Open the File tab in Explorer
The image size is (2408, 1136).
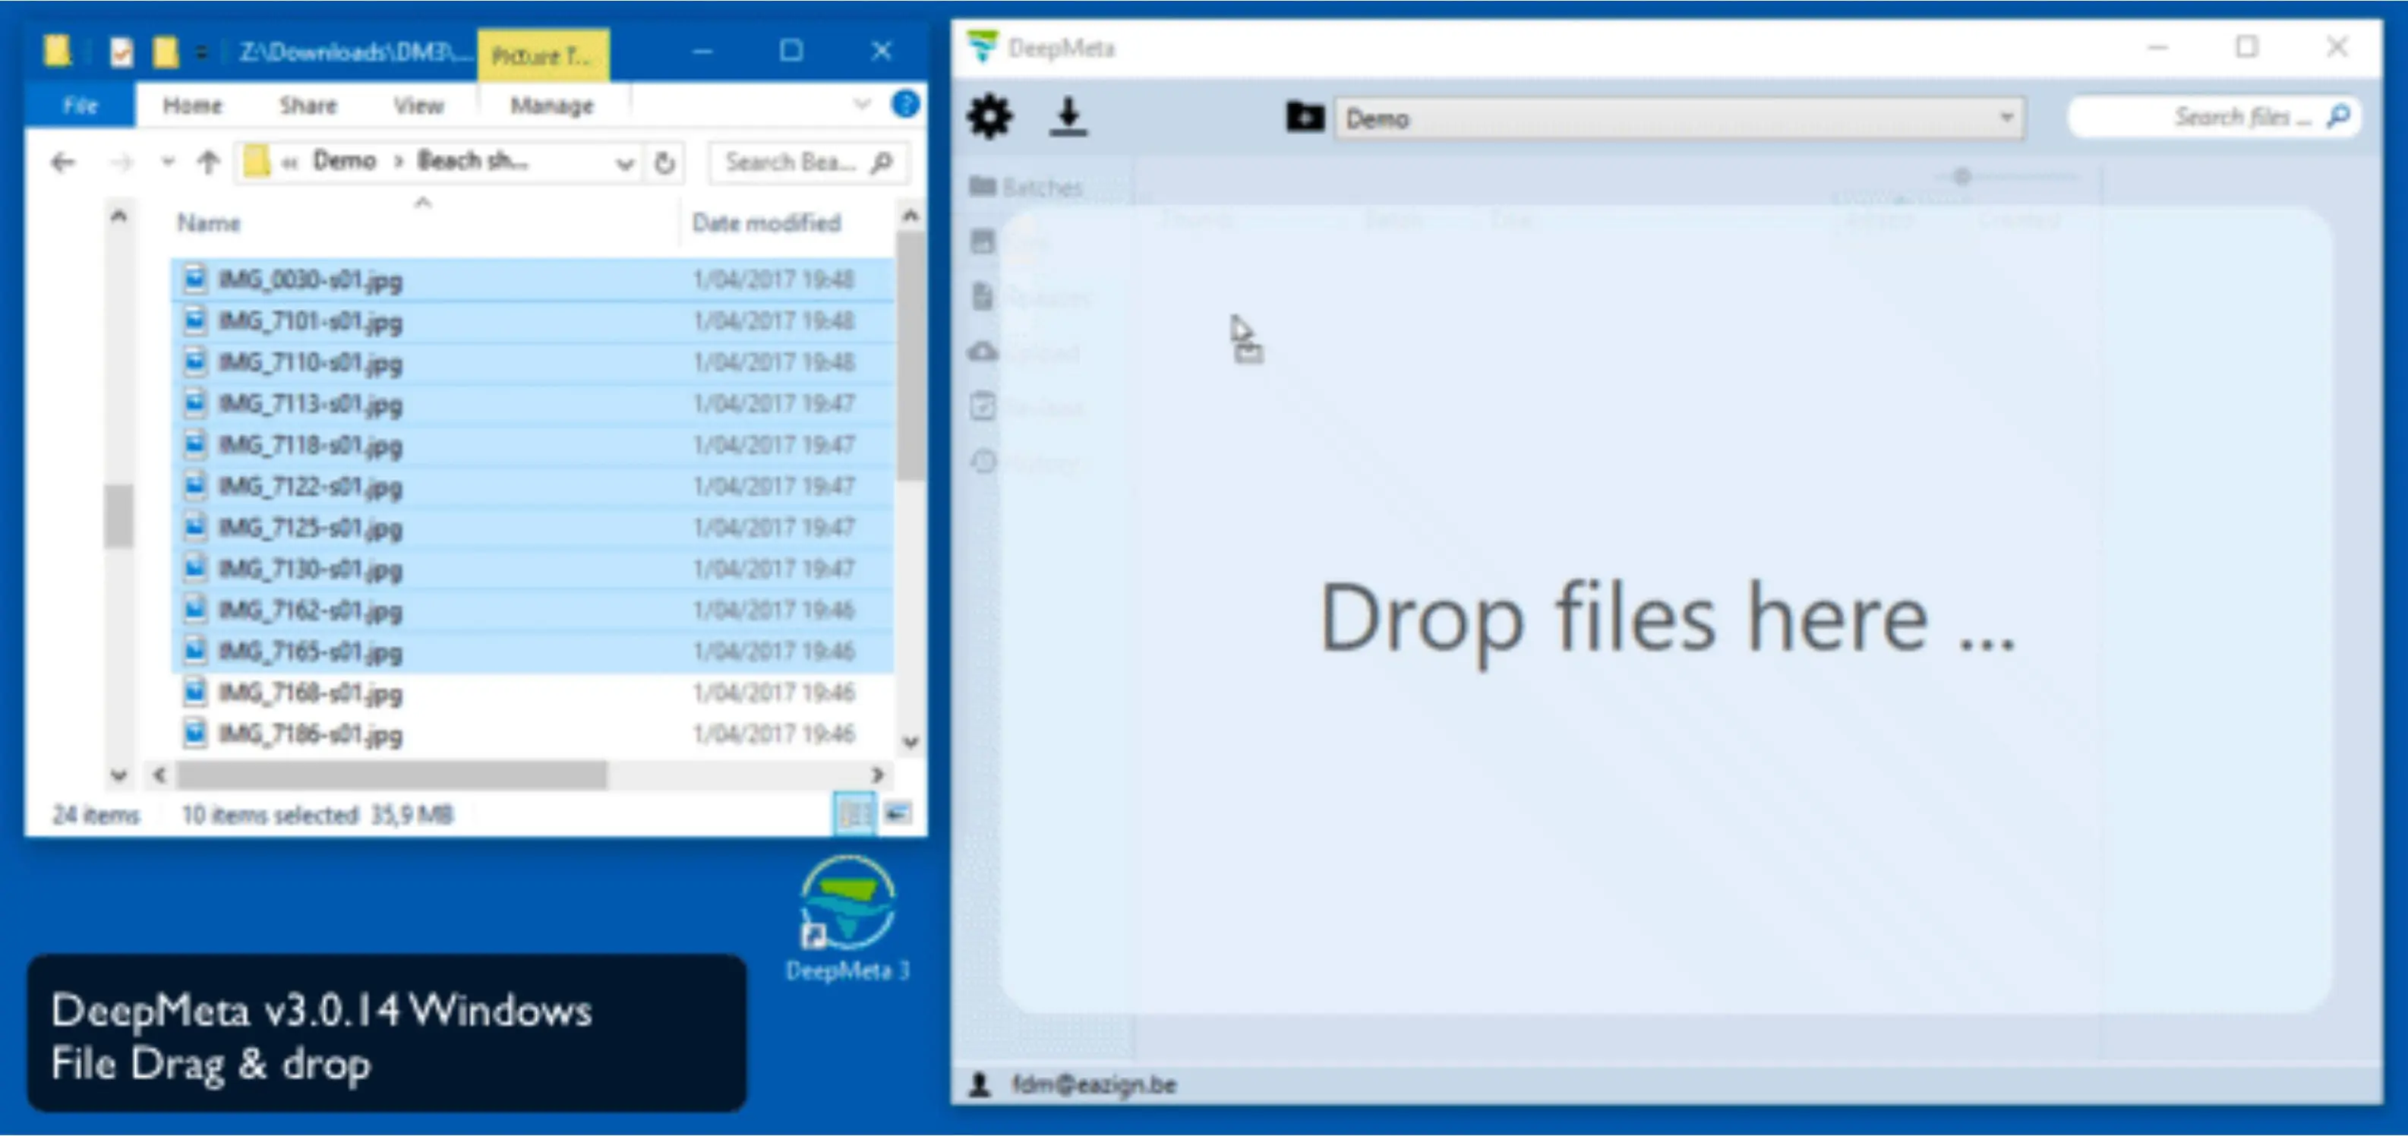[80, 106]
